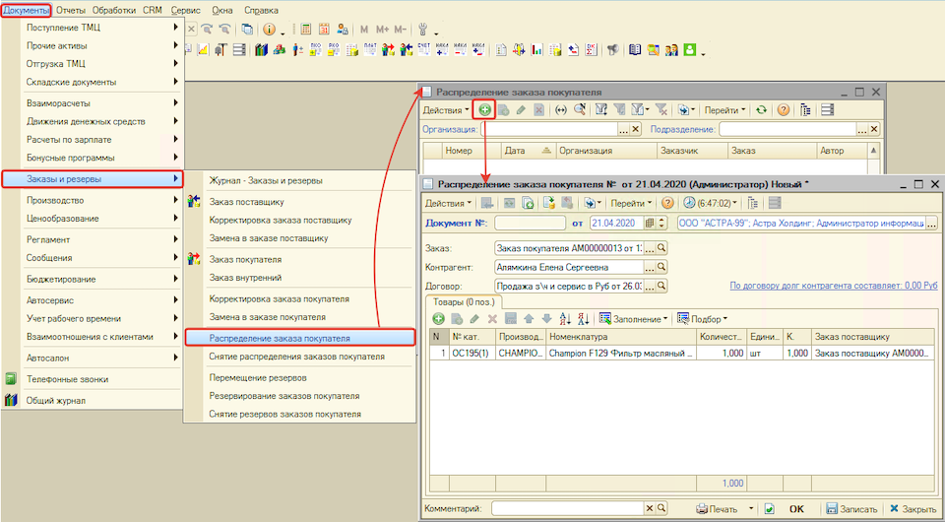The width and height of the screenshot is (945, 522).
Task: Select the Товары (0 поз.) tab
Action: tap(464, 302)
